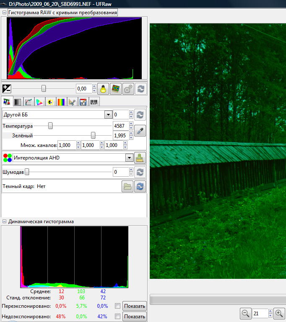Toggle the Недоэкспонировано checkbox
This screenshot has height=322, width=286.
pyautogui.click(x=117, y=316)
